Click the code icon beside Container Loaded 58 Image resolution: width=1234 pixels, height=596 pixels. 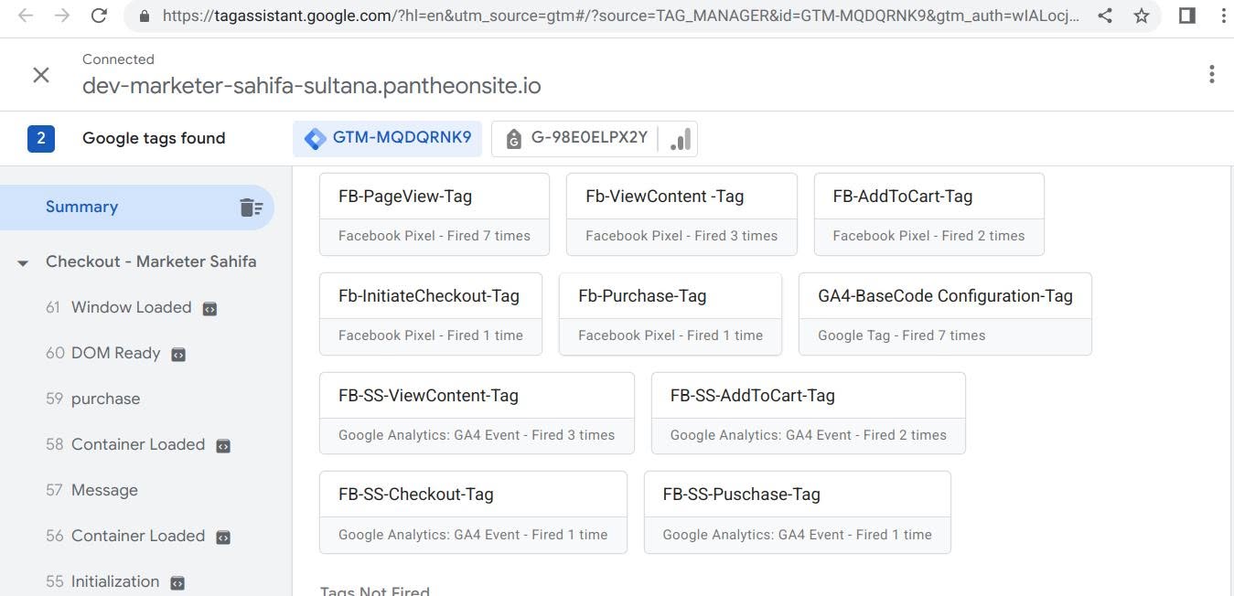(x=222, y=446)
